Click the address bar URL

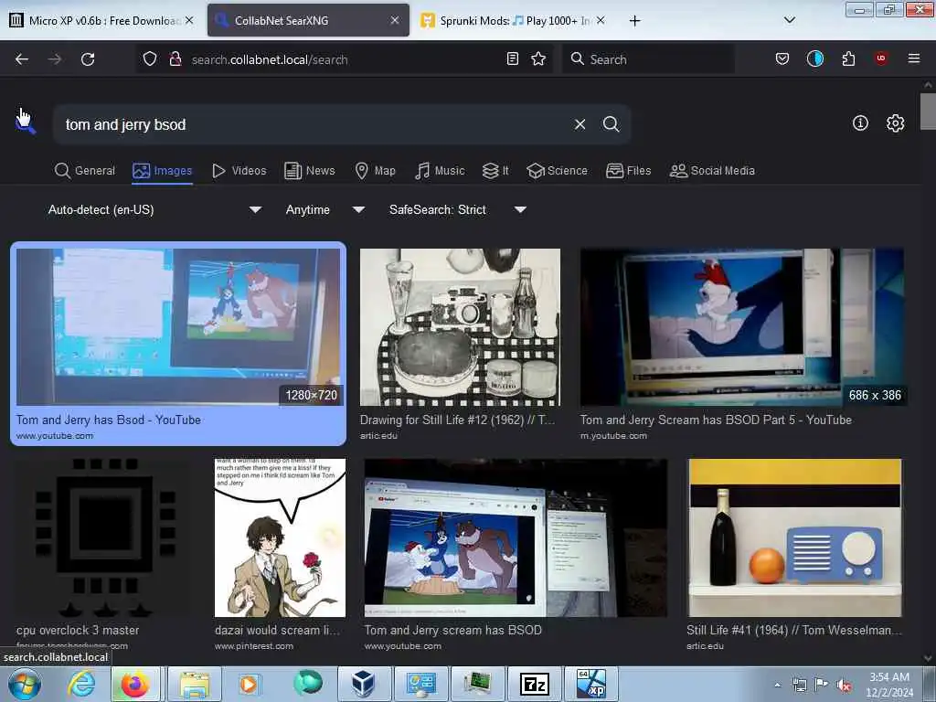click(x=270, y=59)
